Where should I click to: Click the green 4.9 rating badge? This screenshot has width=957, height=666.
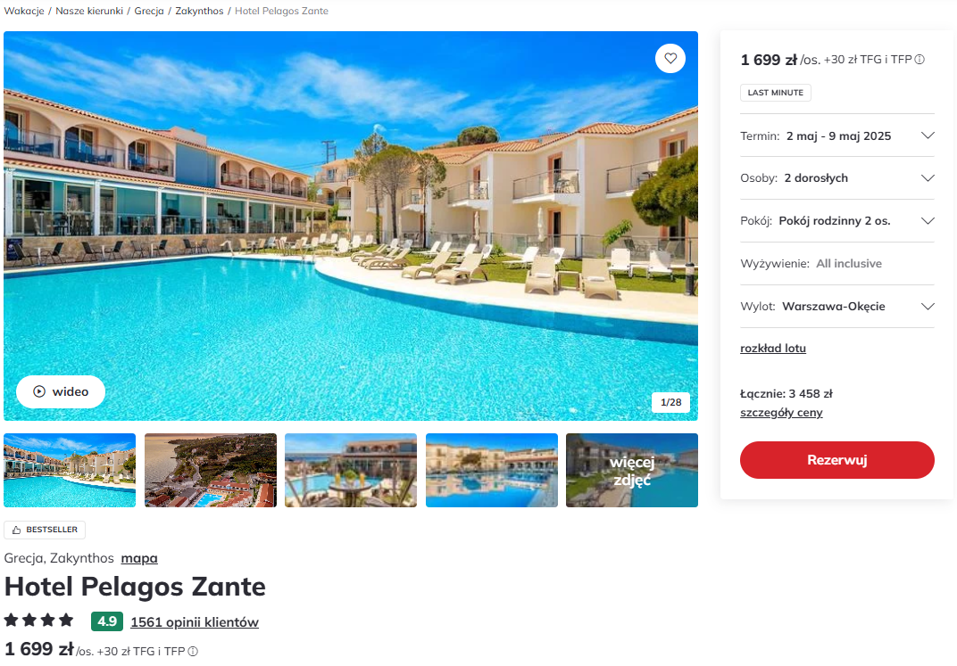click(x=107, y=621)
